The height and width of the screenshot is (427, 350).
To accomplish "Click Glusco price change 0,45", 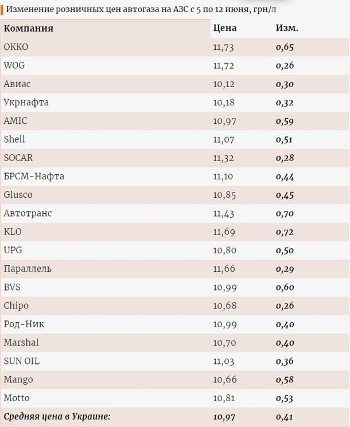I will [285, 195].
